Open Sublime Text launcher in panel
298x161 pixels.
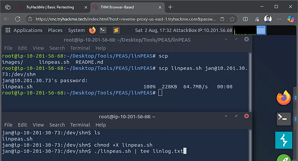(116, 30)
